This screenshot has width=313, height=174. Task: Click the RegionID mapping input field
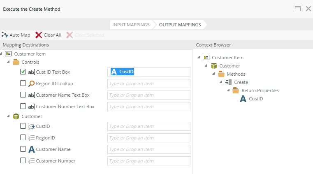pyautogui.click(x=149, y=138)
